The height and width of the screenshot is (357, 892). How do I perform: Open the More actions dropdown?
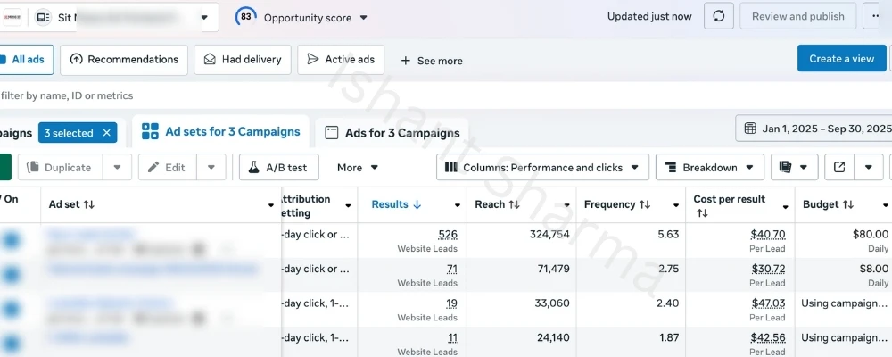[357, 167]
